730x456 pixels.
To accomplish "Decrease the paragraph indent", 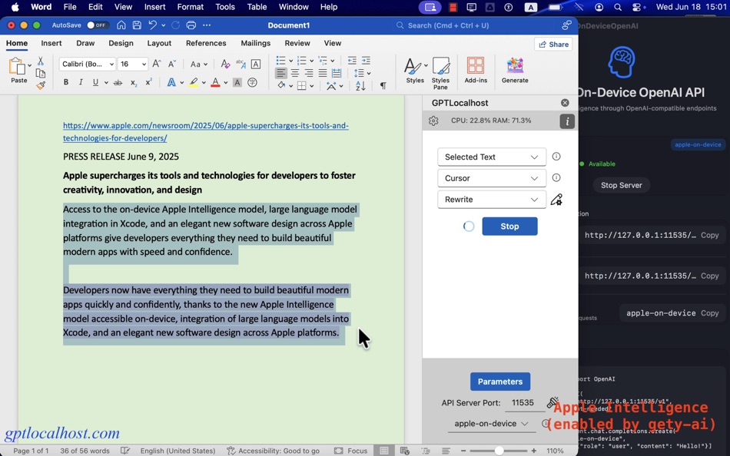I will click(352, 61).
